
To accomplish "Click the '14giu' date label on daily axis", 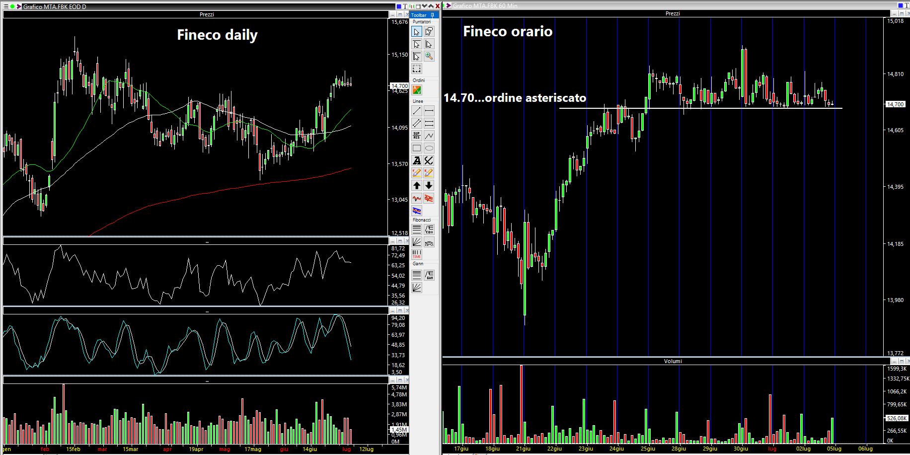I will (x=309, y=449).
